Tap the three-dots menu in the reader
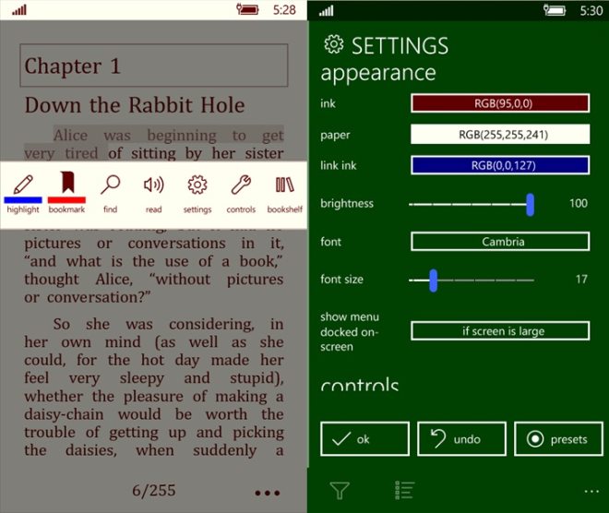This screenshot has width=609, height=513. coord(268,493)
